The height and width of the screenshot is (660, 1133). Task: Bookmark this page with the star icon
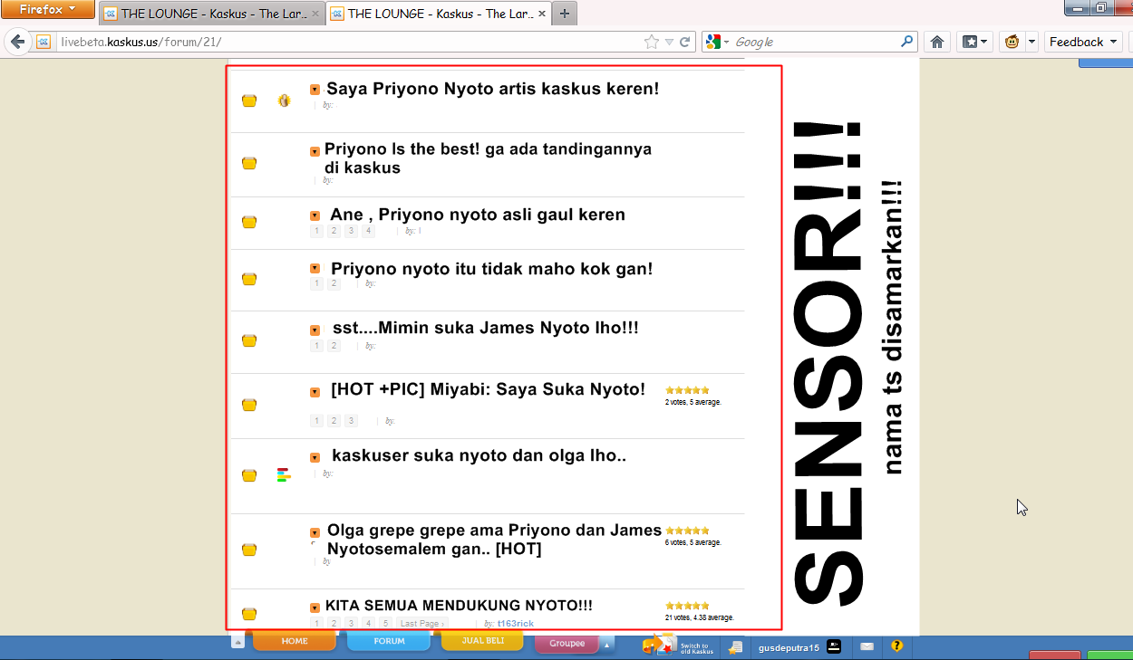pyautogui.click(x=652, y=42)
